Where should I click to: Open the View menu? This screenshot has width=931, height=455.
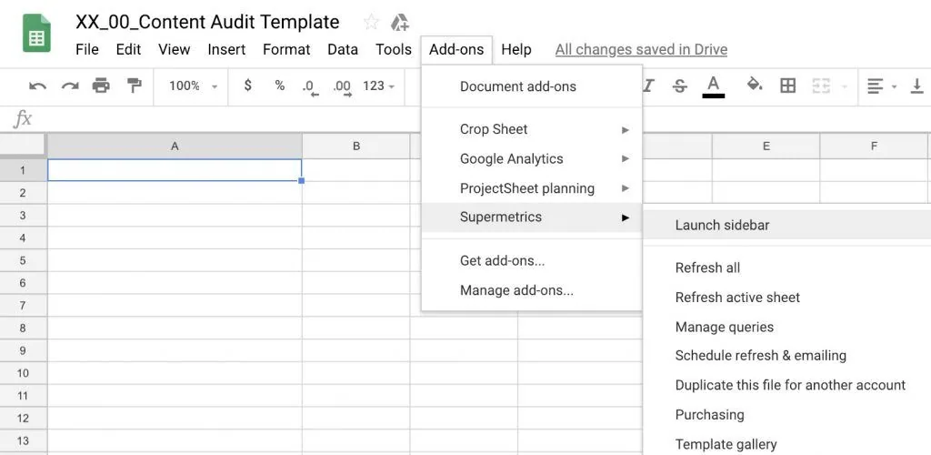(x=174, y=49)
